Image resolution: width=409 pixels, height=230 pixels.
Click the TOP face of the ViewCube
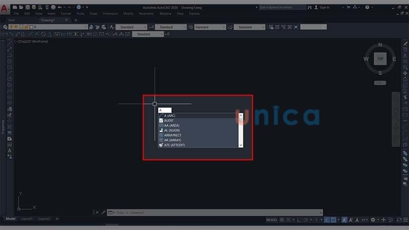pos(380,59)
